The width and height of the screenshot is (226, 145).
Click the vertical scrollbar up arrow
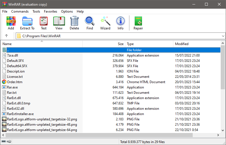[223, 43]
